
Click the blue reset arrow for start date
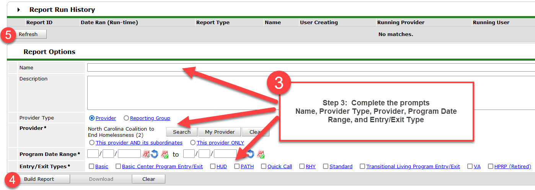[x=155, y=154]
